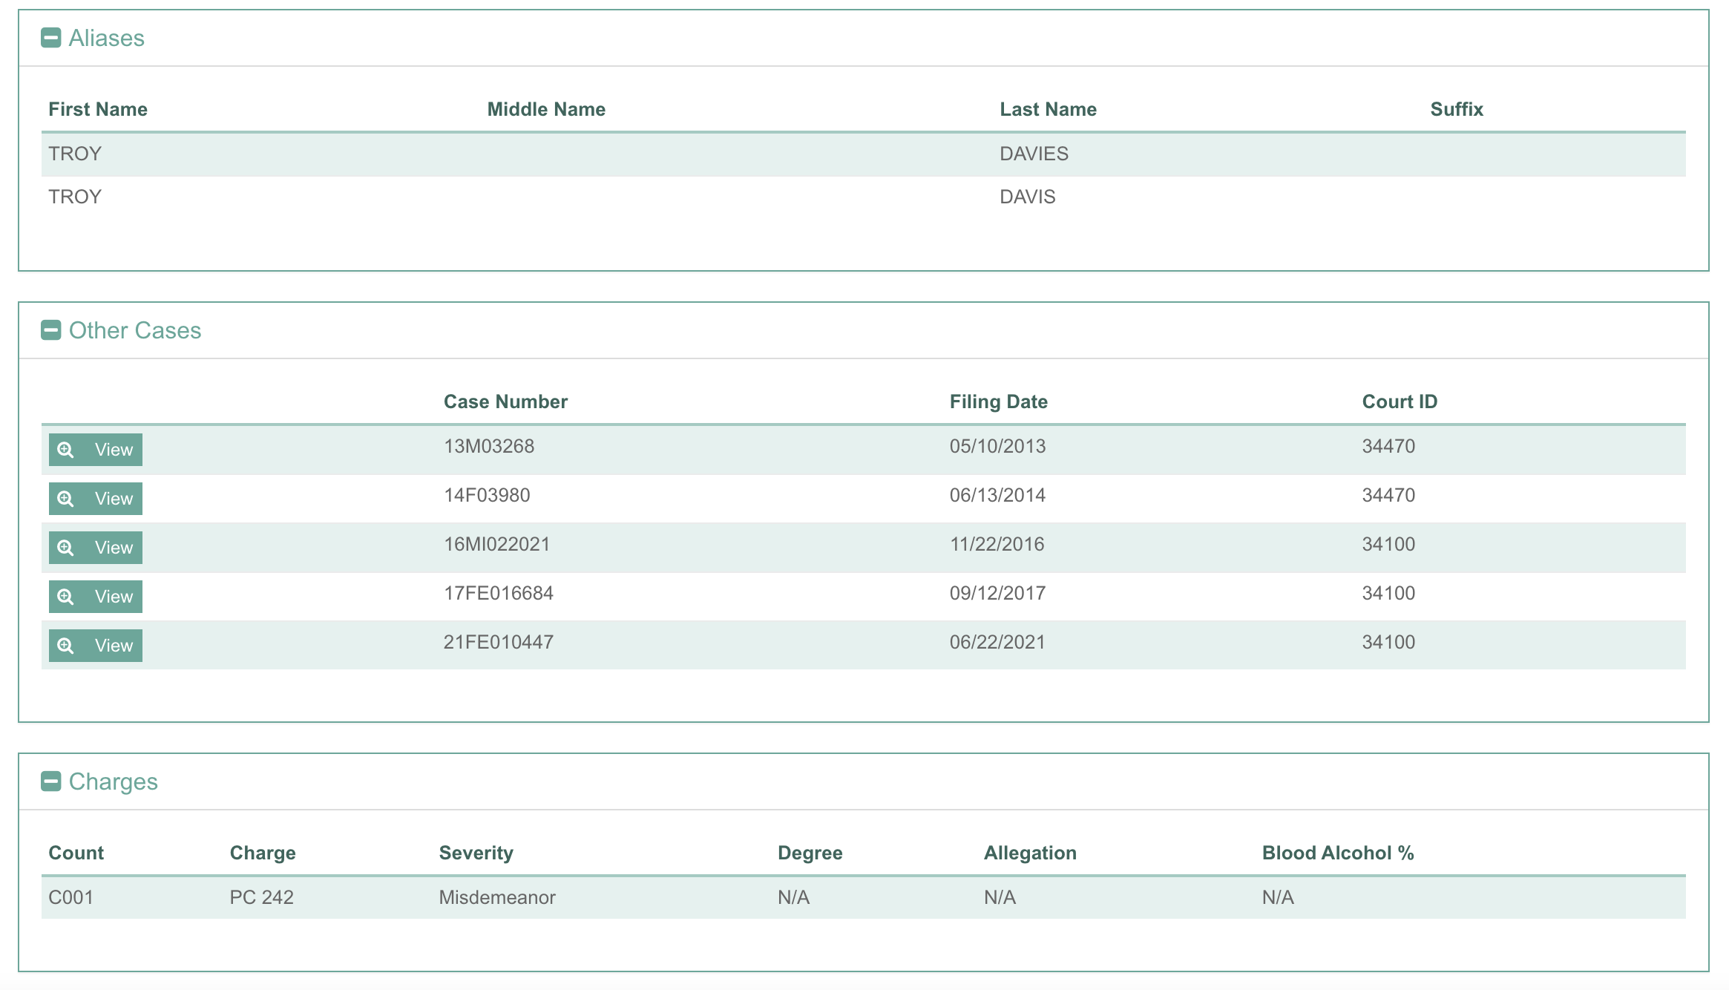This screenshot has width=1729, height=990.
Task: Click magnifier icon for case 17FE016684
Action: [x=66, y=597]
